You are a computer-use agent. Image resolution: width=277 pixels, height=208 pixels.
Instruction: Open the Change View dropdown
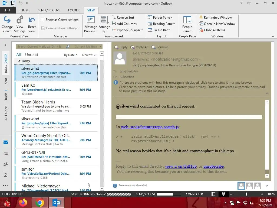7,24
